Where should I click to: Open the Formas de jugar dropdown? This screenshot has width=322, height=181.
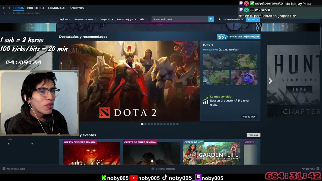pyautogui.click(x=127, y=19)
